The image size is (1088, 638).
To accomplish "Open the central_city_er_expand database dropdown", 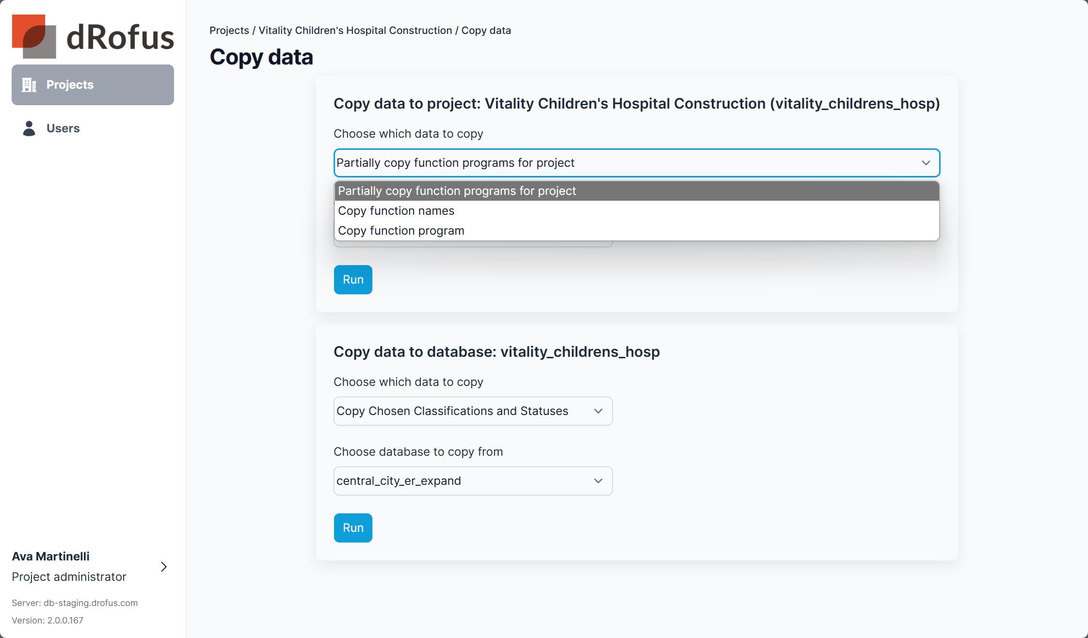I will coord(472,481).
